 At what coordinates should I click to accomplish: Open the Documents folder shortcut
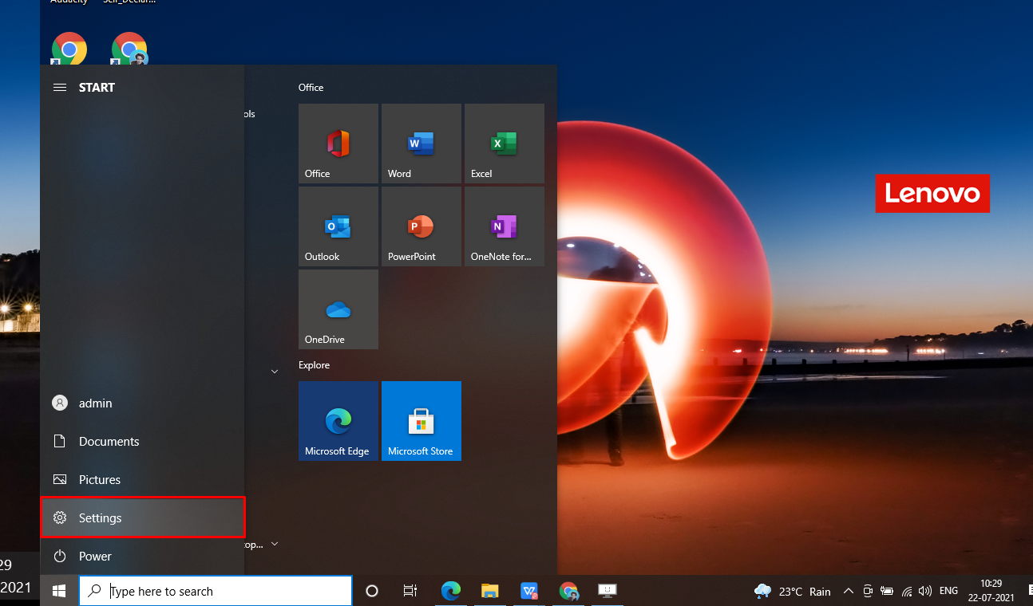(109, 442)
